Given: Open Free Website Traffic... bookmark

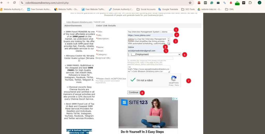Looking at the screenshot, I should point(93,9).
